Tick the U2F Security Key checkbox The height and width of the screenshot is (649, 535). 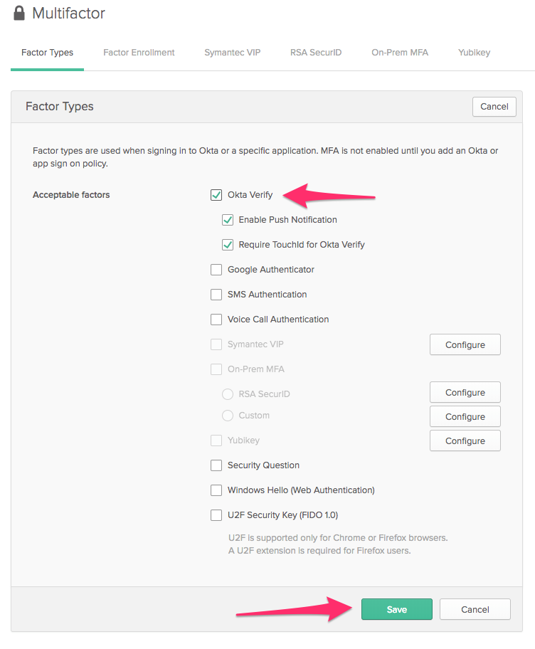[216, 515]
